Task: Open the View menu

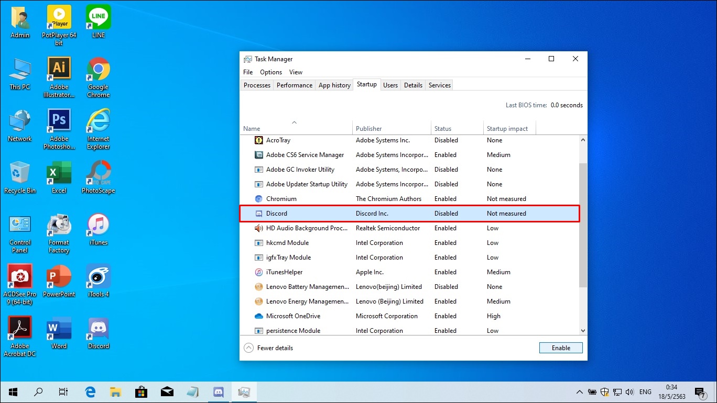Action: click(x=296, y=72)
